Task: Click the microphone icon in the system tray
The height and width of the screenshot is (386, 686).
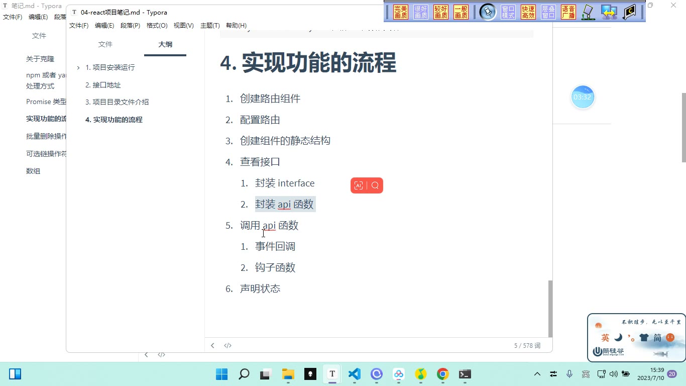Action: [569, 374]
